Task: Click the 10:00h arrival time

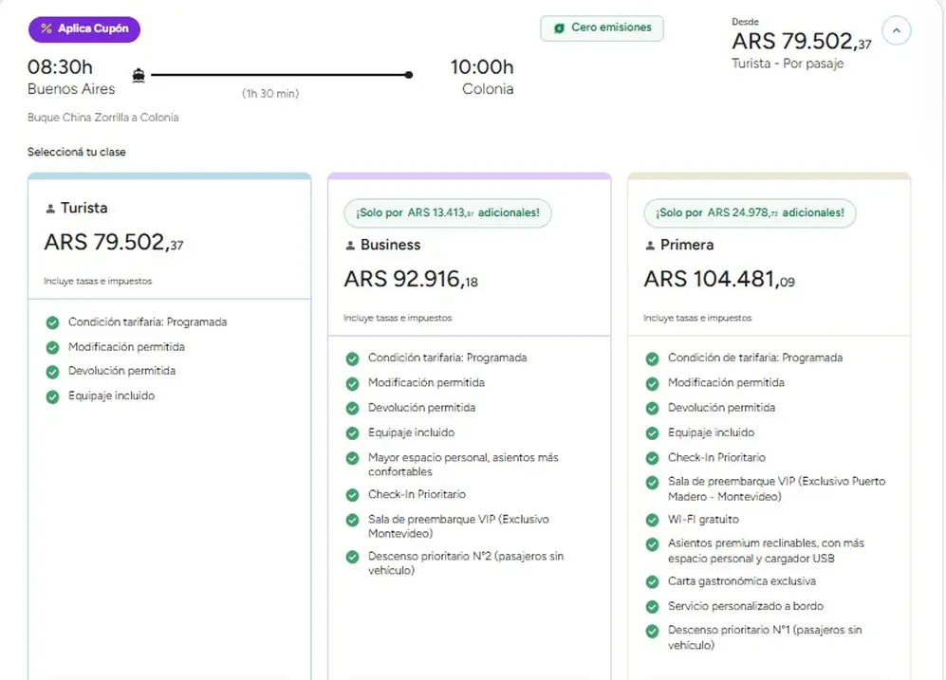Action: pyautogui.click(x=482, y=67)
